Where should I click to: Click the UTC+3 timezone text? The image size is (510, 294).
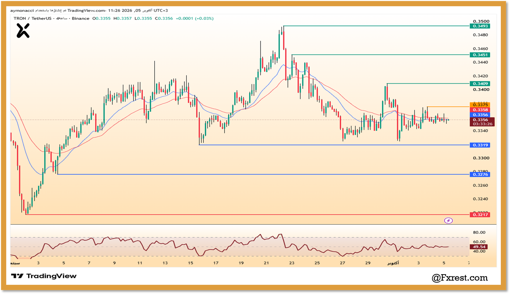tap(161, 11)
